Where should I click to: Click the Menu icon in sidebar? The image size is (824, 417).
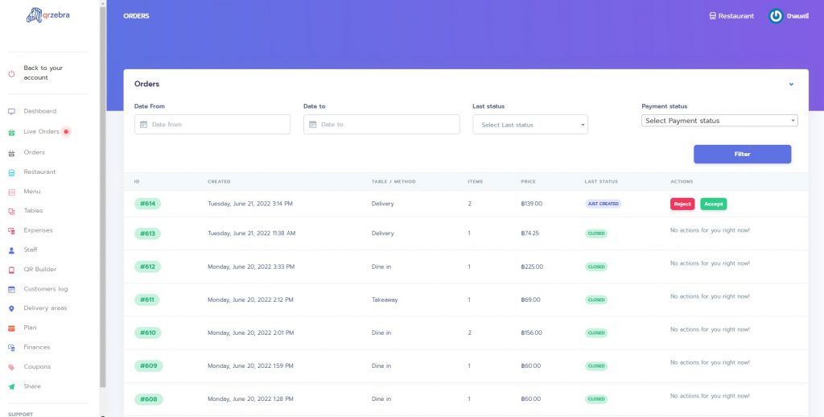tap(11, 192)
